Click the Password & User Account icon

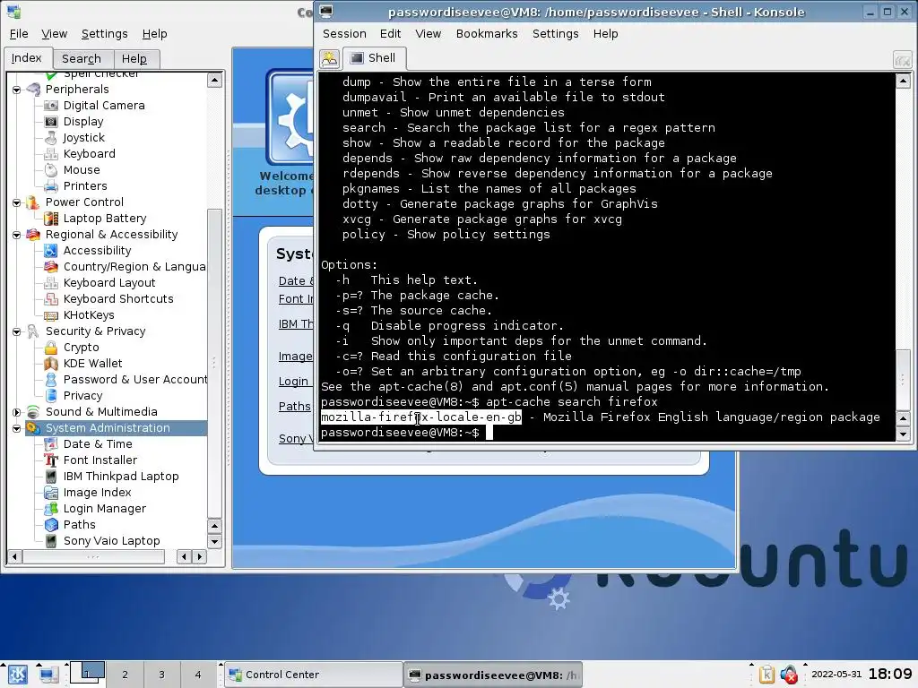click(51, 380)
